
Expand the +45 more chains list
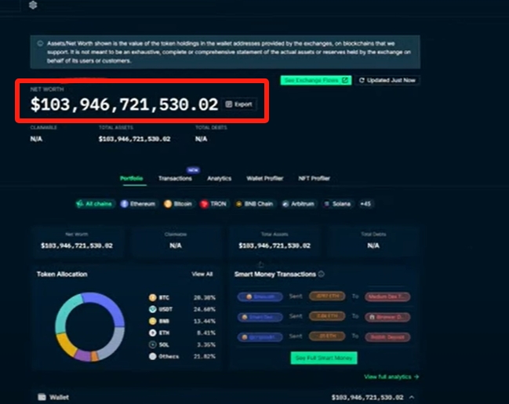366,203
